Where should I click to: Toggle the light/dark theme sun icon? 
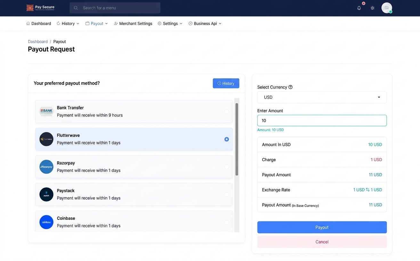pos(373,8)
